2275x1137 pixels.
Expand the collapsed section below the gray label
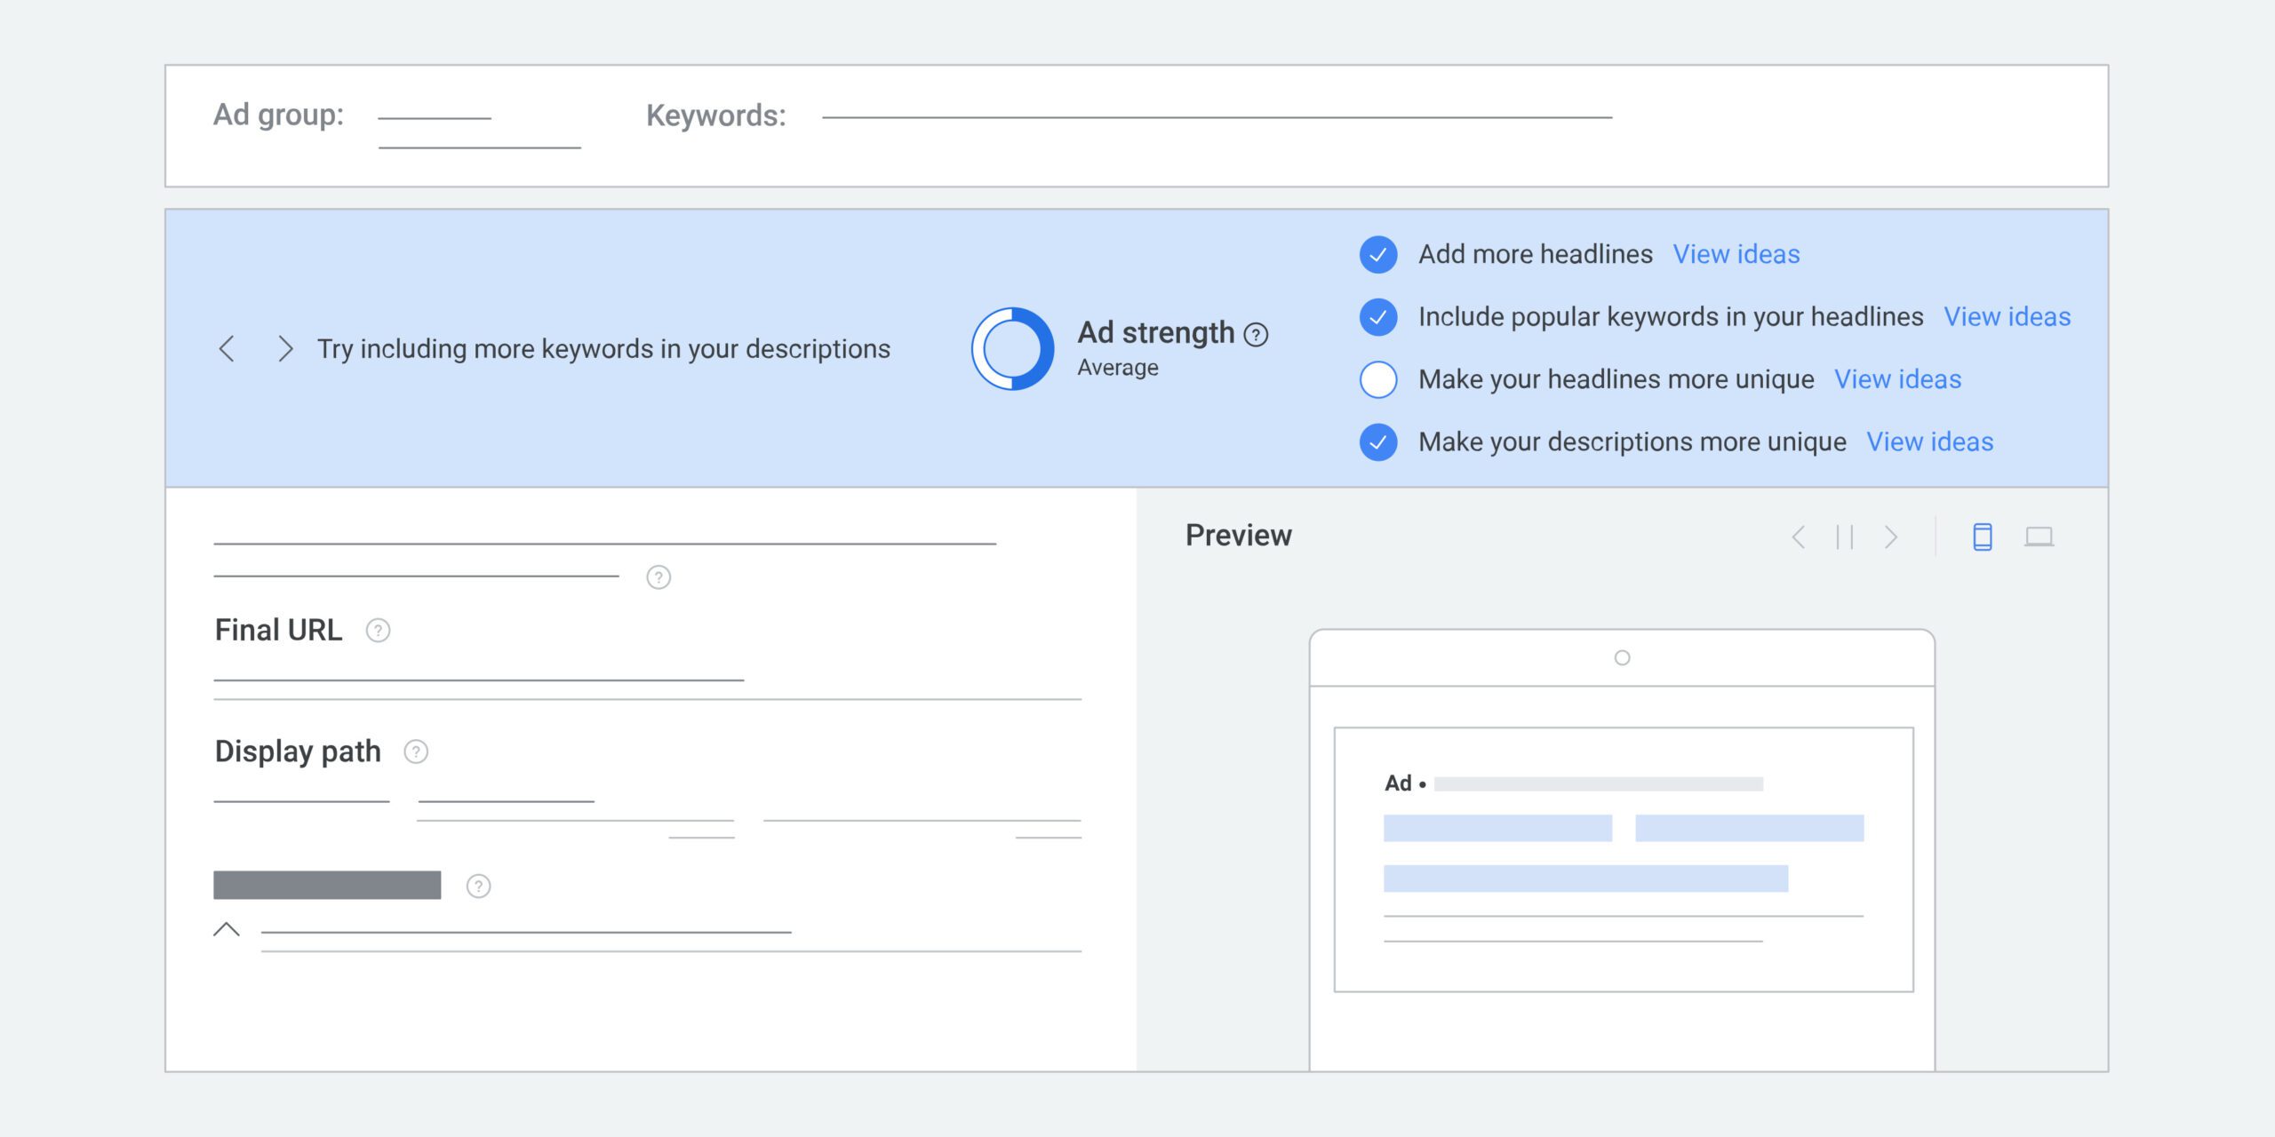pyautogui.click(x=228, y=931)
